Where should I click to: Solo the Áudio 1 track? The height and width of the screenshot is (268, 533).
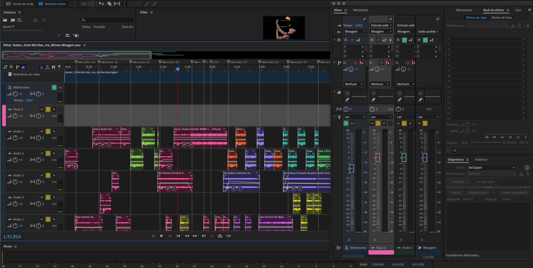[x=48, y=131]
